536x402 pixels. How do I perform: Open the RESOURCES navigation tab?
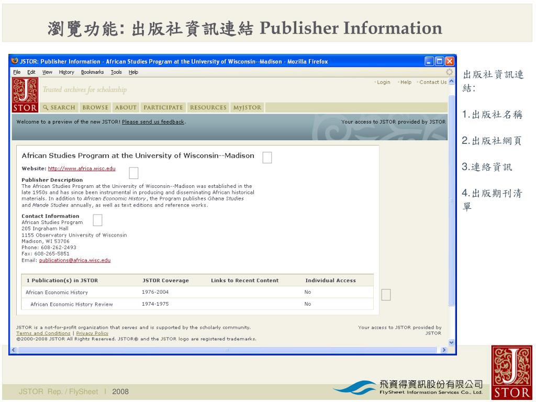pyautogui.click(x=208, y=107)
